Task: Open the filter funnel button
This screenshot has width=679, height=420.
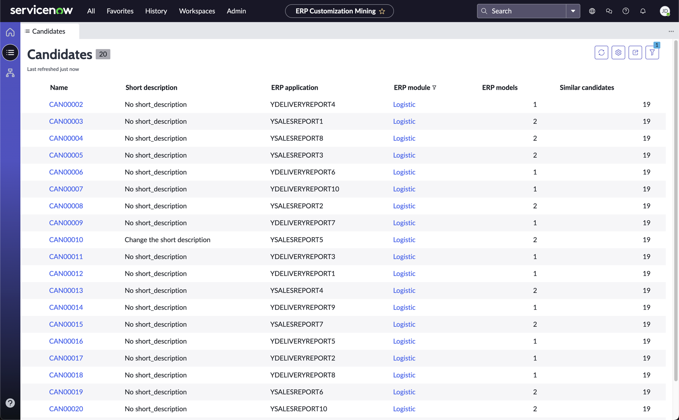Action: pos(652,52)
